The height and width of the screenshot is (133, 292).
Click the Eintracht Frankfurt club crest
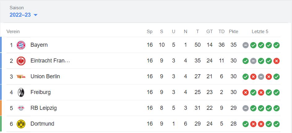click(21, 61)
